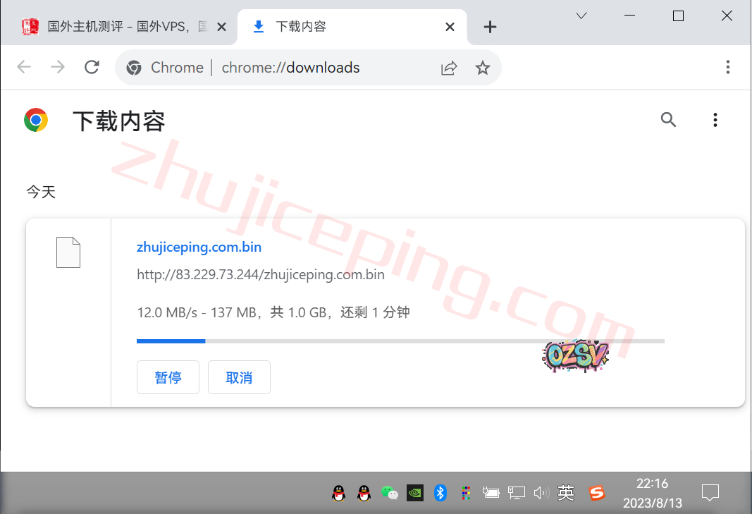The height and width of the screenshot is (514, 752).
Task: Click the zhujiceping.com.bin file name link
Action: coord(199,247)
